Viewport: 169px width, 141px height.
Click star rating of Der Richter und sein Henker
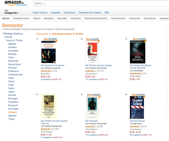[x=91, y=71]
